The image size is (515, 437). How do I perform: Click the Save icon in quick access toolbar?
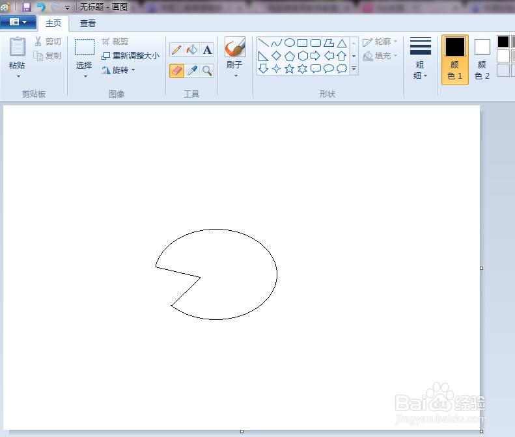(26, 7)
